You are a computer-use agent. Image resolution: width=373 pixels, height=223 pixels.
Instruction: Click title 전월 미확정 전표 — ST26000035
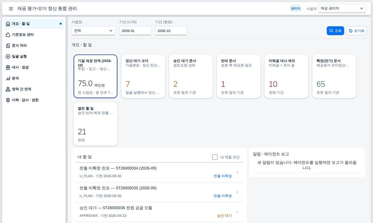coord(118,188)
